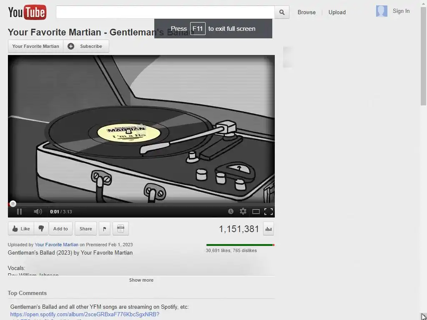Open the Share panel
This screenshot has height=320, width=427.
tap(85, 229)
